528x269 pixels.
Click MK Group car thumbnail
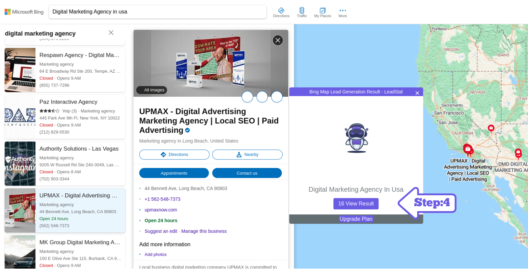point(20,252)
